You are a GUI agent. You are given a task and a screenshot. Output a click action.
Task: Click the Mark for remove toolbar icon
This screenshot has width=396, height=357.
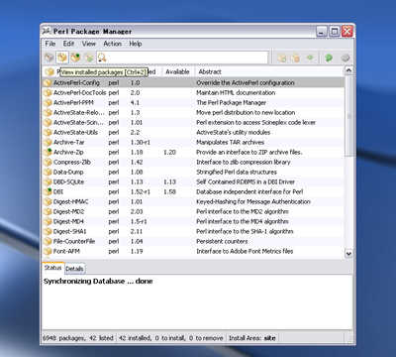click(x=295, y=58)
